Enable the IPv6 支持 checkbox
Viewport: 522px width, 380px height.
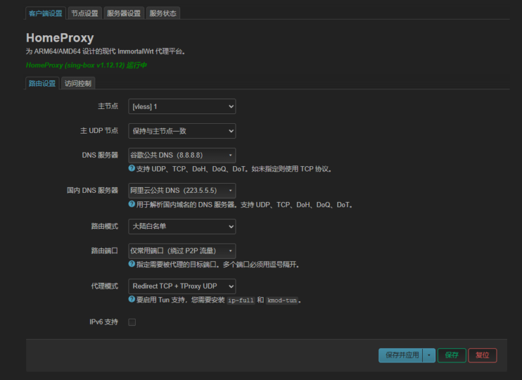tap(132, 321)
